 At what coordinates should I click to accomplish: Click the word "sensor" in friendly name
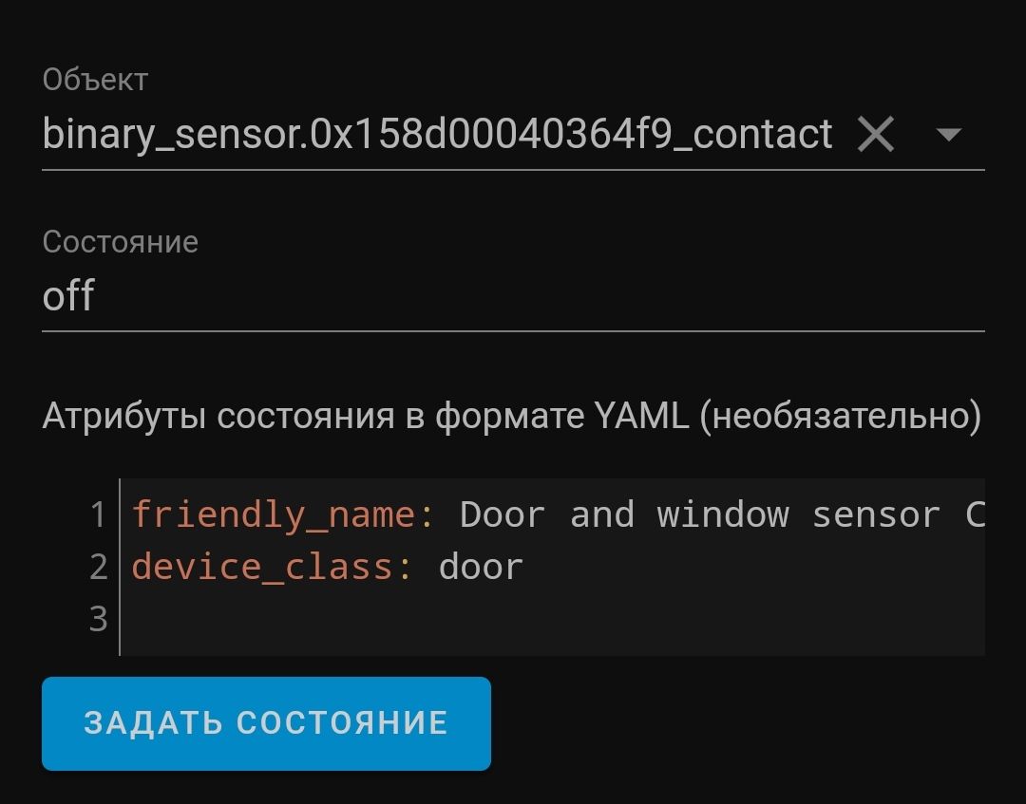(x=875, y=514)
